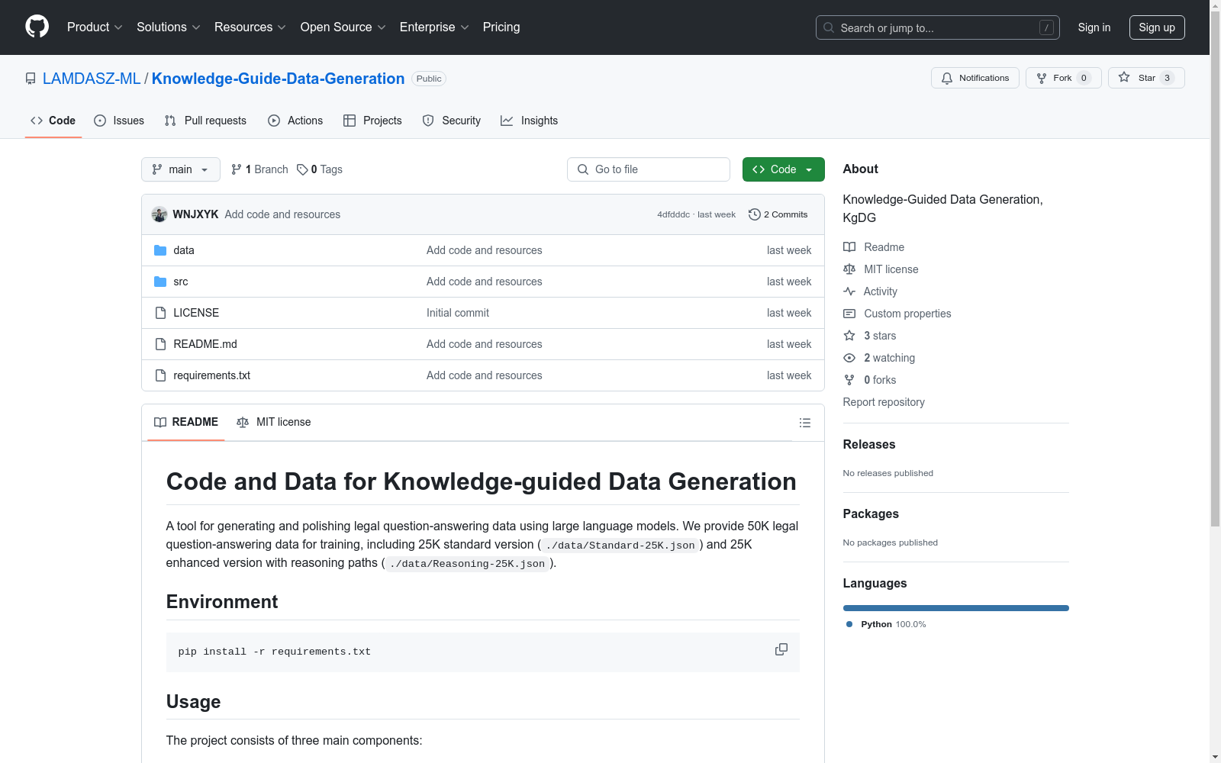Switch to the MIT license tab

[274, 422]
